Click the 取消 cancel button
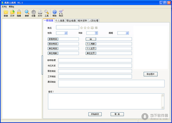Viewport: 172px width, 123px height. pyautogui.click(x=117, y=114)
